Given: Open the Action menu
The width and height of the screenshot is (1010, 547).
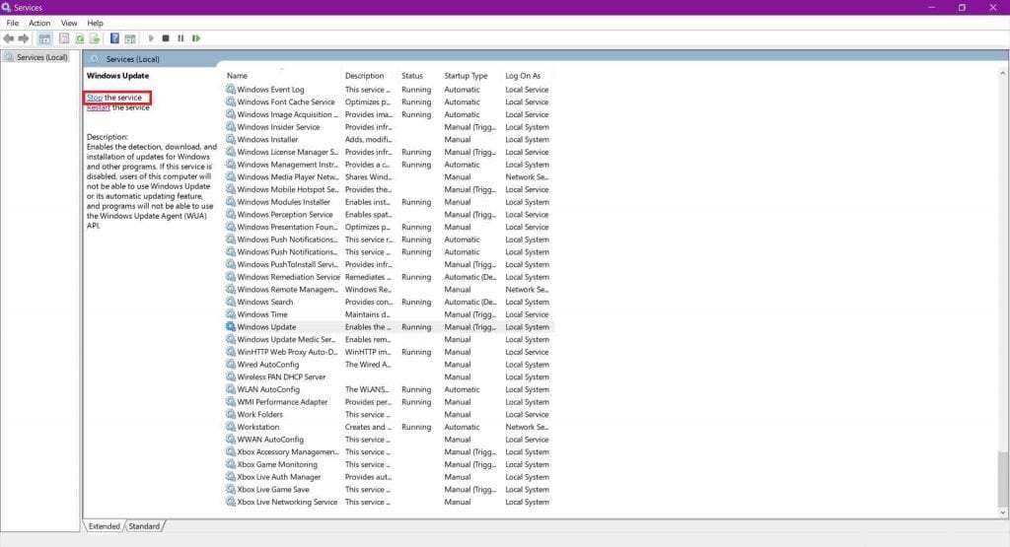Looking at the screenshot, I should [39, 24].
